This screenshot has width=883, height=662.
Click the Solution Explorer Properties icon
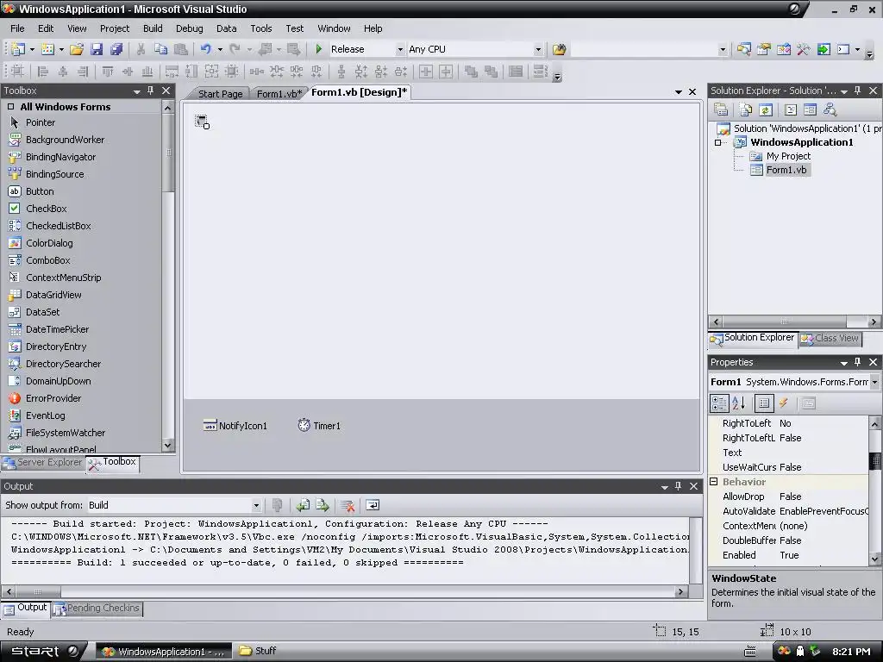(x=721, y=109)
